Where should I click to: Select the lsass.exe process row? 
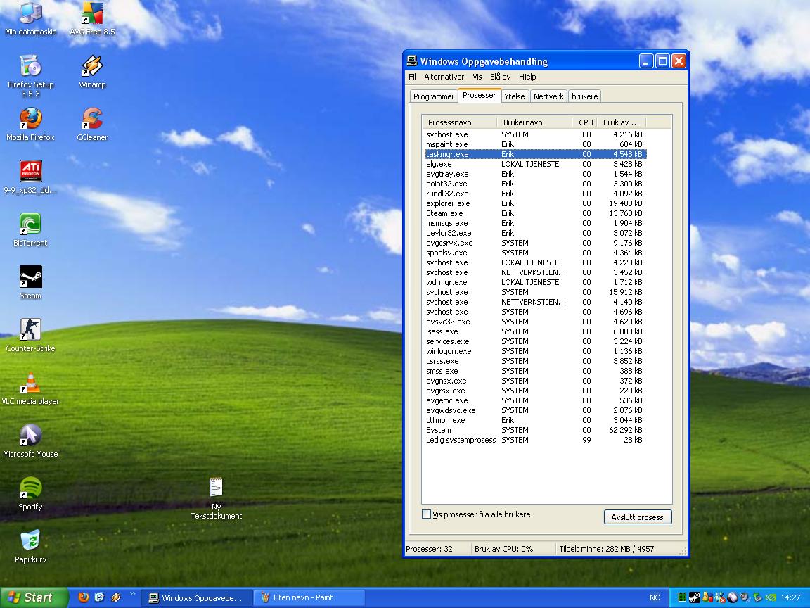point(535,331)
